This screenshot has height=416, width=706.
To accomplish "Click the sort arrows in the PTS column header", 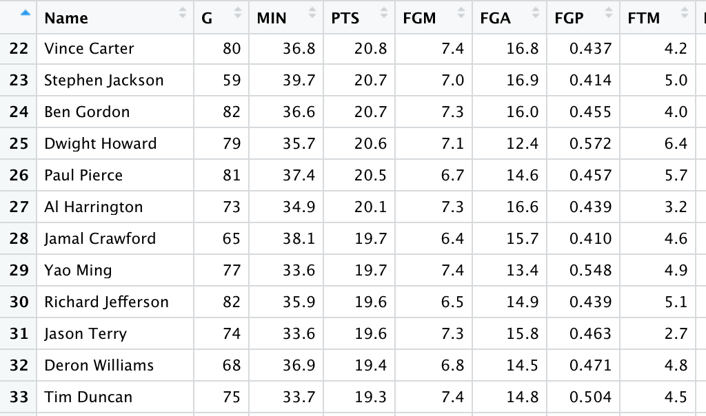I will pos(387,13).
